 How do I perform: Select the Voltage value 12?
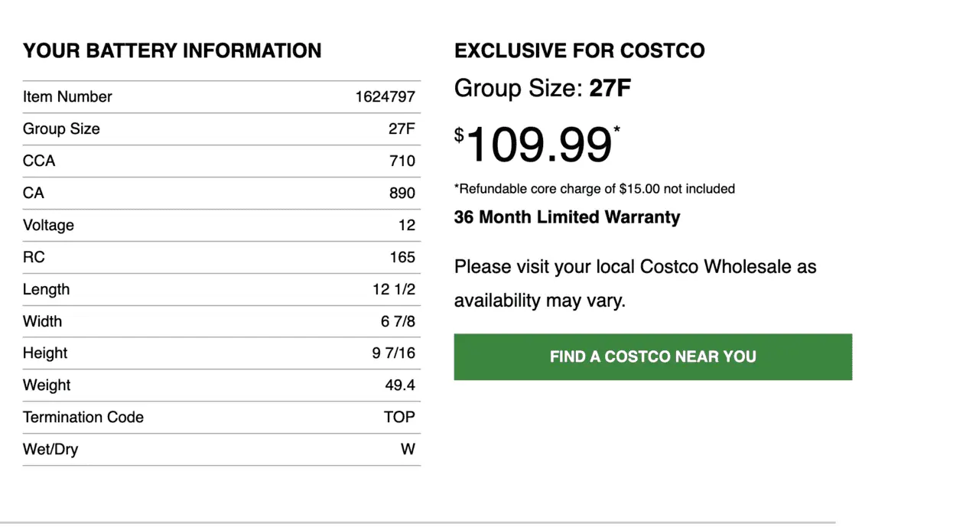(407, 225)
